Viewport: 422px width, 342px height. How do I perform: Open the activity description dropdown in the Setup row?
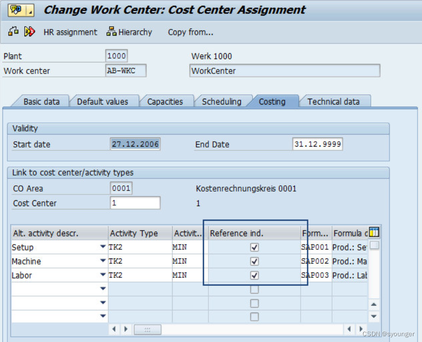(102, 247)
